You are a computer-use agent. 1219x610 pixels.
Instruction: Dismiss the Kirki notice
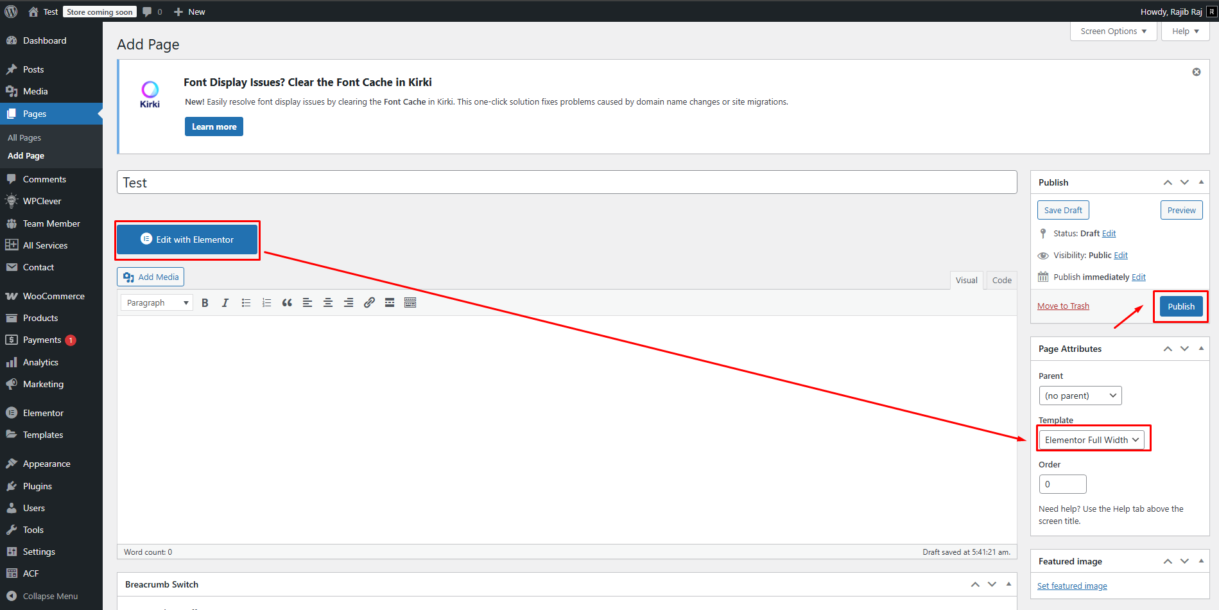click(1197, 72)
